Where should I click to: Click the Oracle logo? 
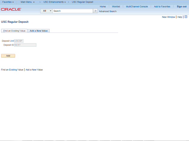(11, 9)
